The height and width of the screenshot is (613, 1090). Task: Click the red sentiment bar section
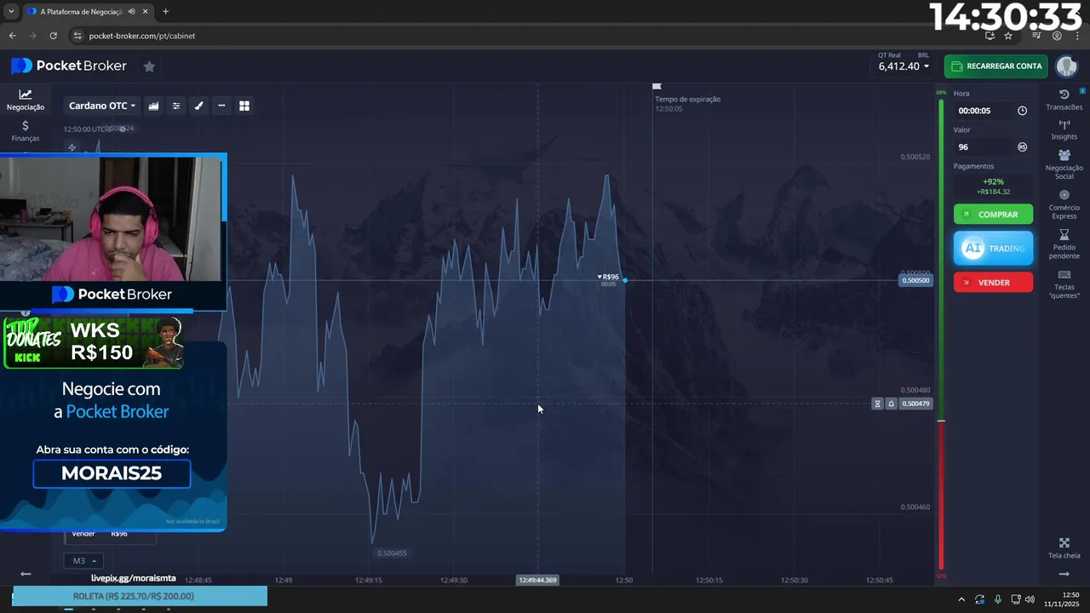point(941,496)
